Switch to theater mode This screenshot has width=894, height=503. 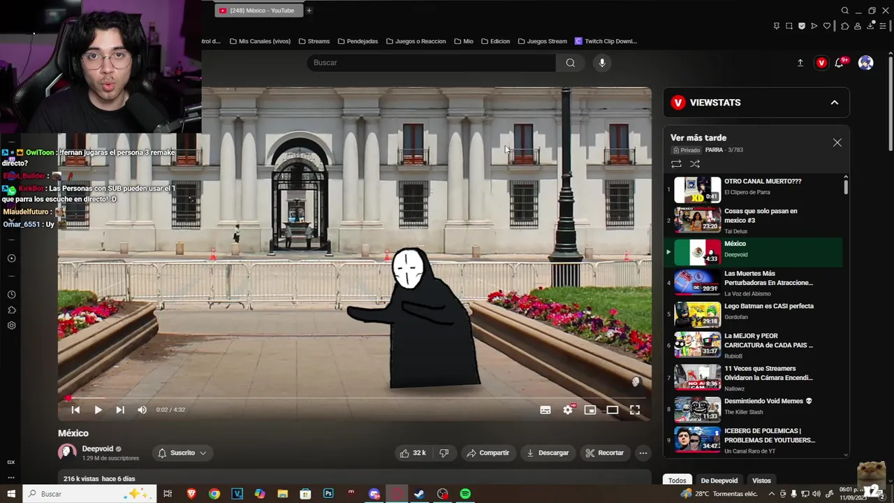click(613, 410)
